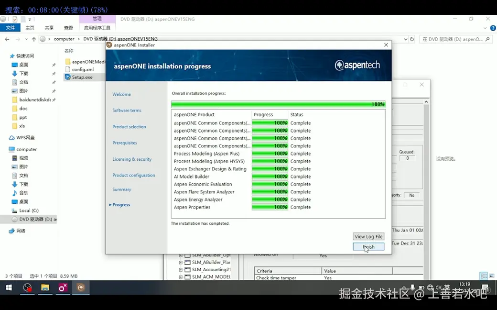Select the Software terms step
Viewport: 497px width, 310px height.
click(x=127, y=110)
